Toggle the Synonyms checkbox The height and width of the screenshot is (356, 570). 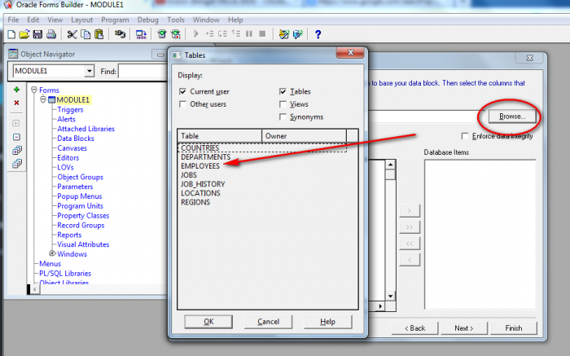click(x=283, y=116)
